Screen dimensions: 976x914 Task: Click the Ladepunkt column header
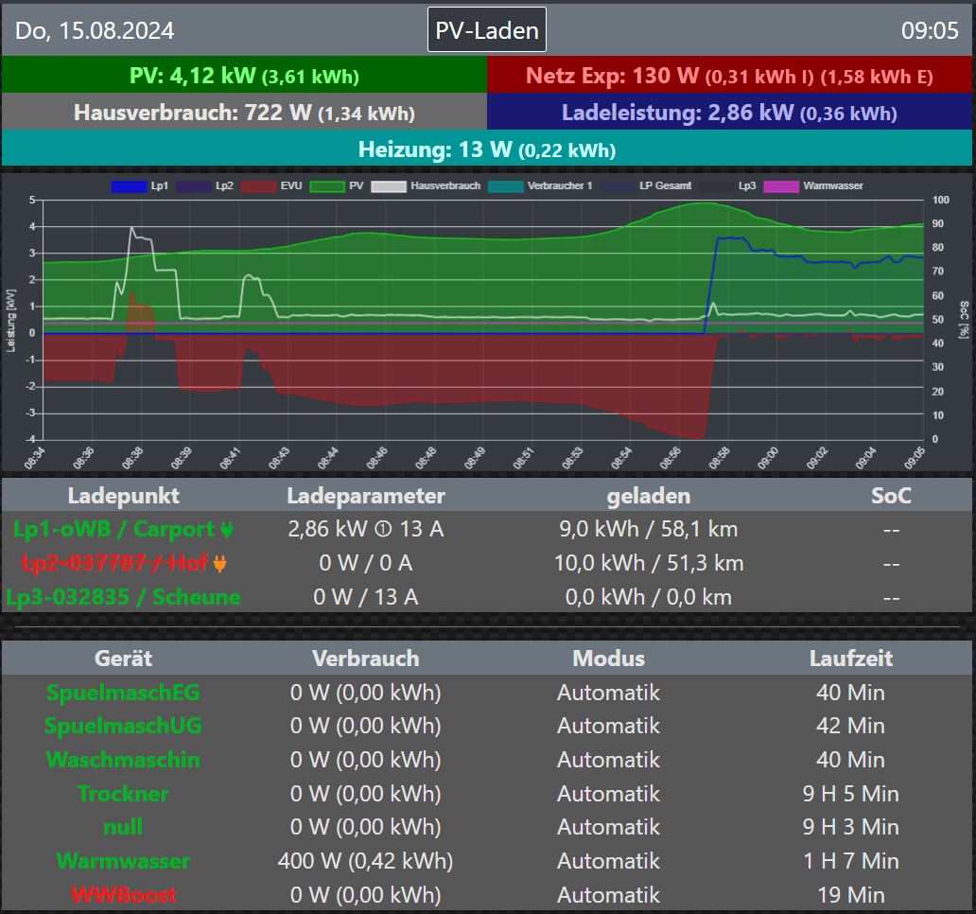123,496
